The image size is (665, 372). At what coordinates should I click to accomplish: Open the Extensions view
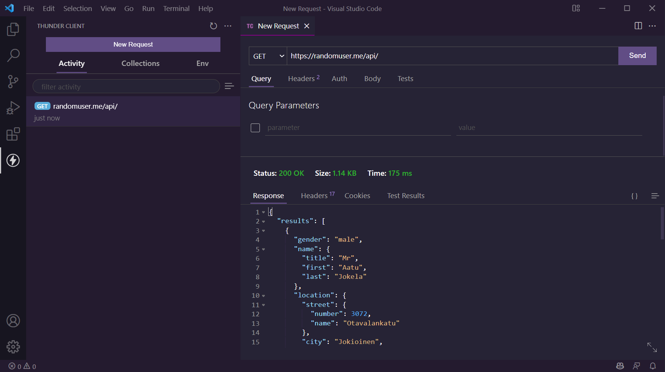coord(13,134)
